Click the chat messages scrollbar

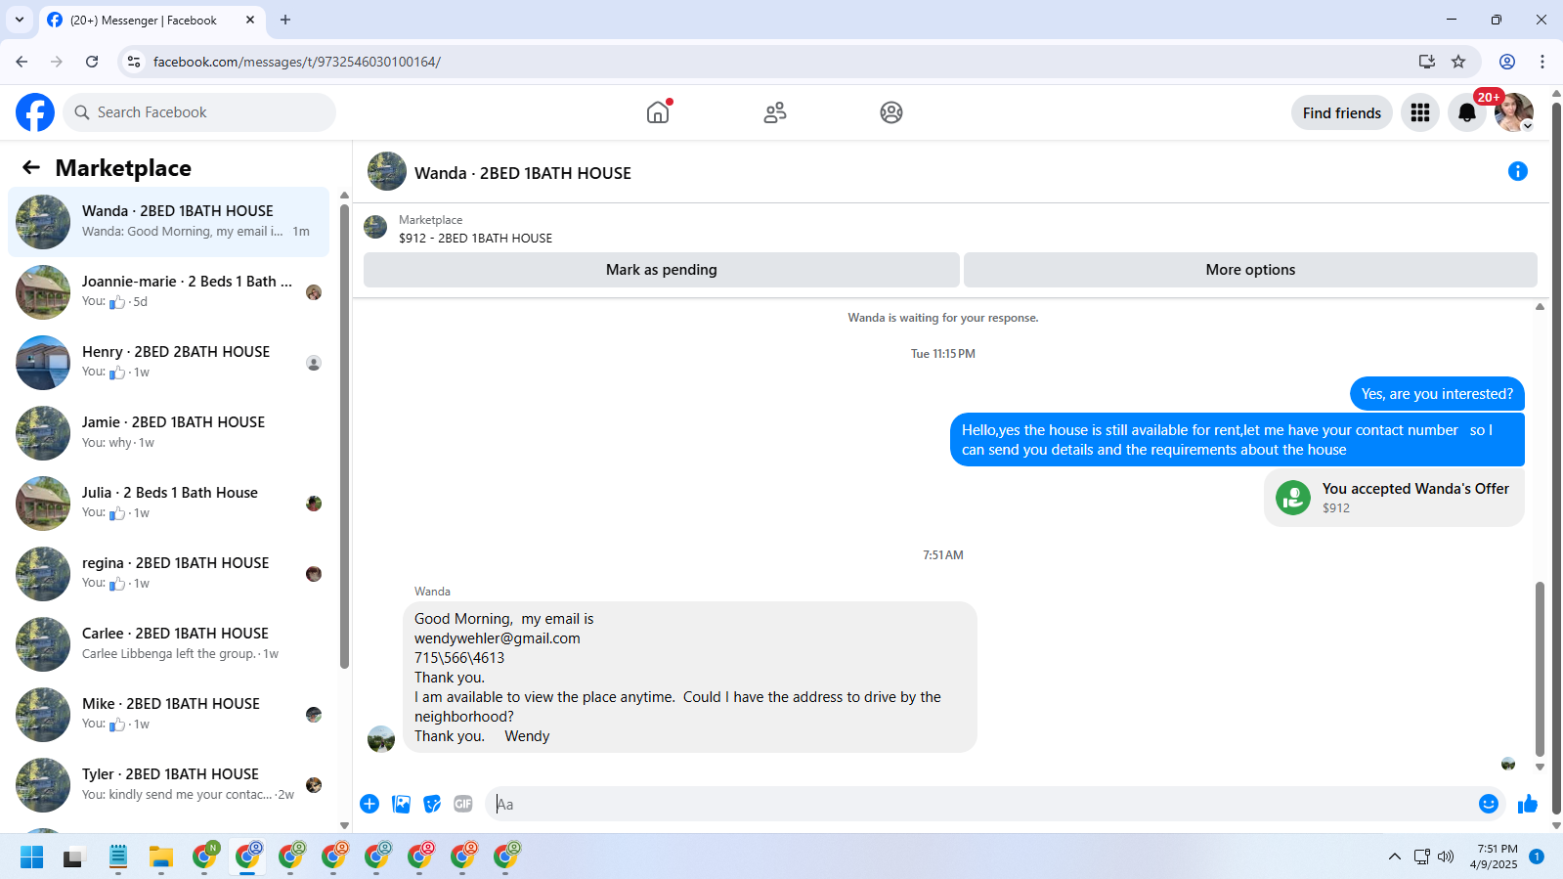(x=1540, y=669)
